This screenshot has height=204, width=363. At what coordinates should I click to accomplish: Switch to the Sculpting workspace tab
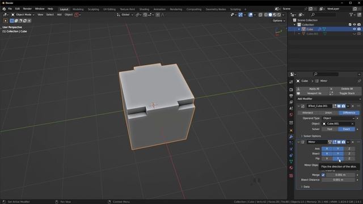[x=93, y=10]
